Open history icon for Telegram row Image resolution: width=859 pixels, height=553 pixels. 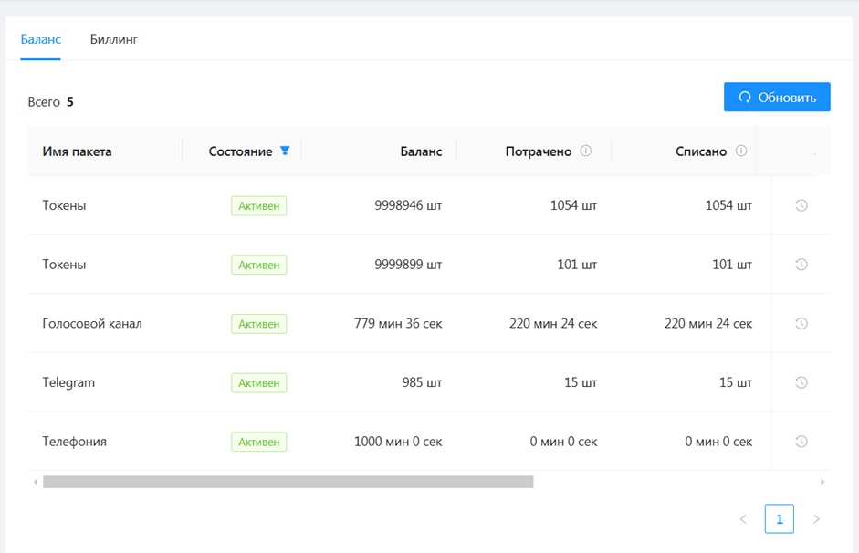point(801,382)
